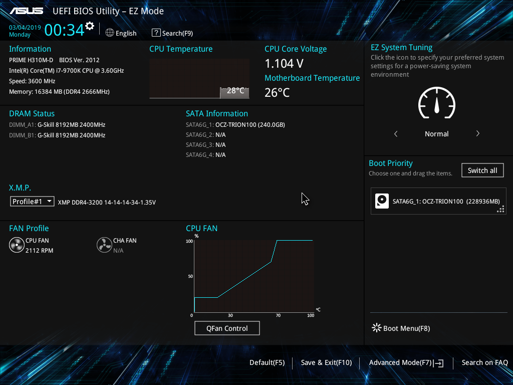Click the EZ System Tuning gauge icon

437,102
